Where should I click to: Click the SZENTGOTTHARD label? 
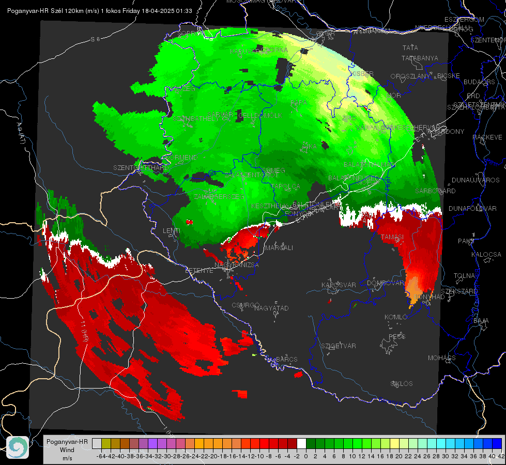pyautogui.click(x=141, y=168)
